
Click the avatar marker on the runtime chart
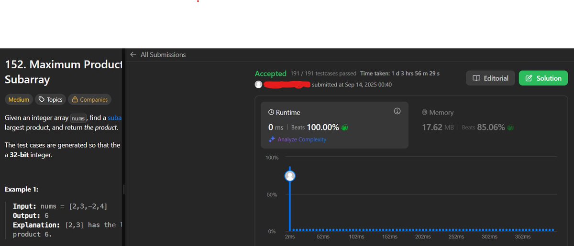tap(290, 176)
